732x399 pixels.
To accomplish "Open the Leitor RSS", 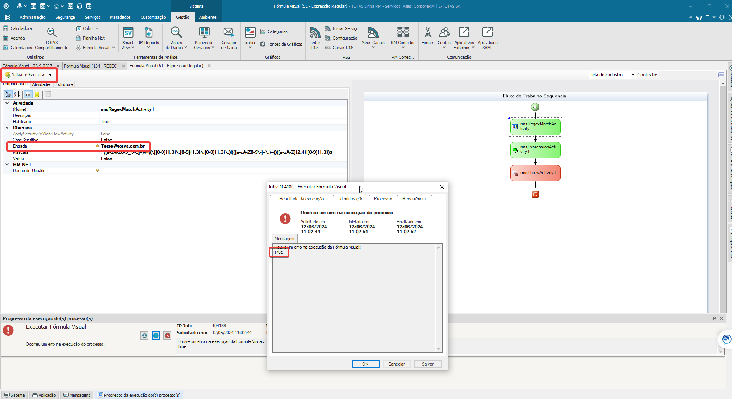I will pos(315,38).
